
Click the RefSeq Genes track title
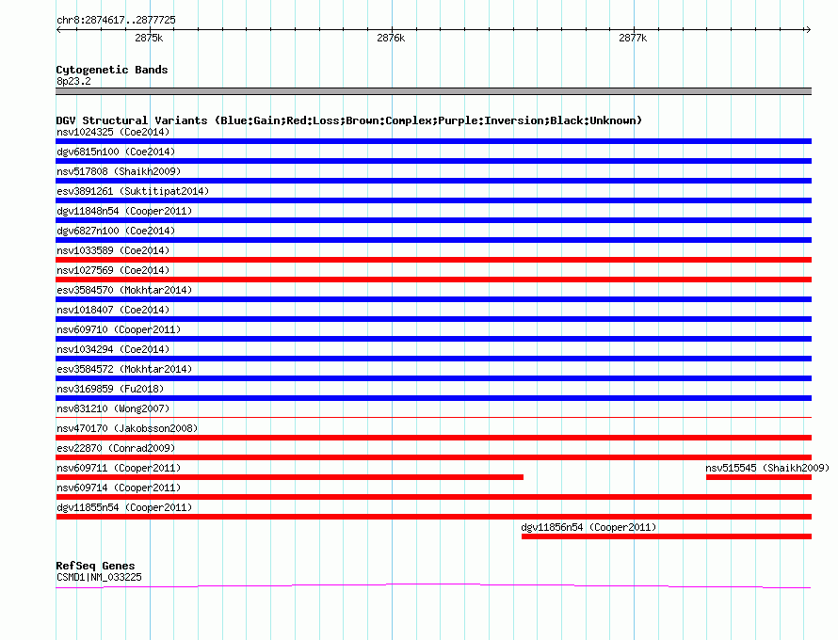pyautogui.click(x=95, y=566)
